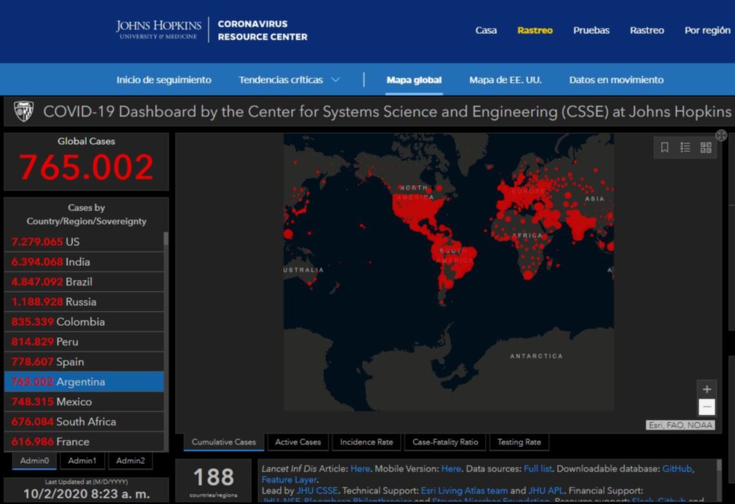Open the map bookmarks icon
This screenshot has width=735, height=504.
664,148
